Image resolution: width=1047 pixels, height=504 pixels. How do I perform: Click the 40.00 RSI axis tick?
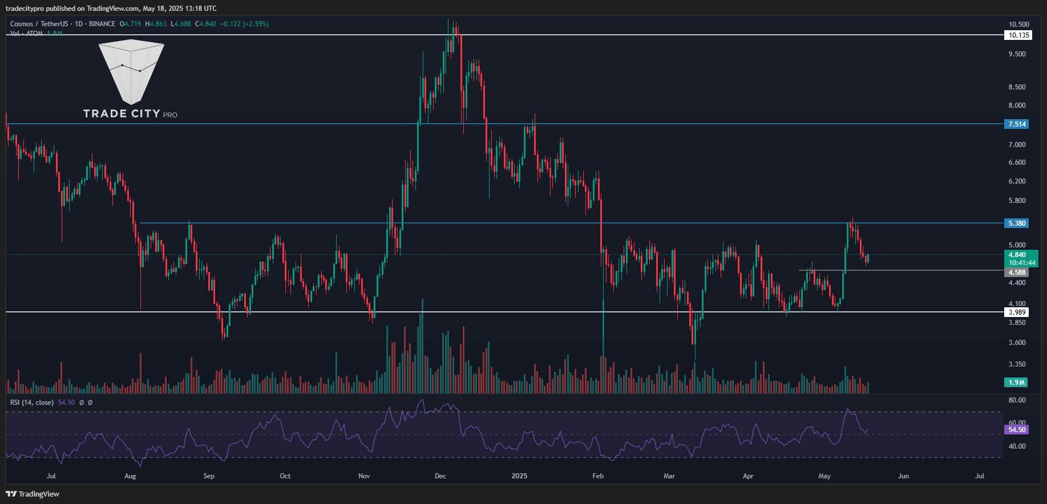click(1017, 446)
